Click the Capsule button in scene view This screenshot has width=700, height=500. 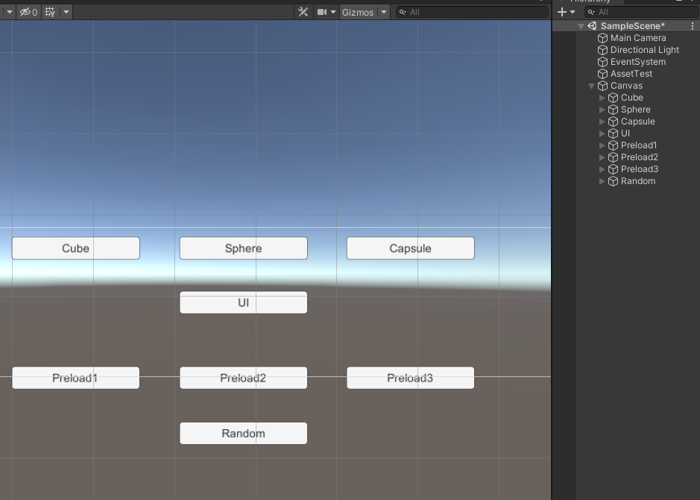[x=410, y=248]
